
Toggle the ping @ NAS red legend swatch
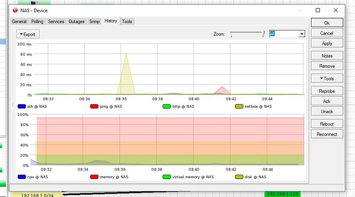coord(94,106)
